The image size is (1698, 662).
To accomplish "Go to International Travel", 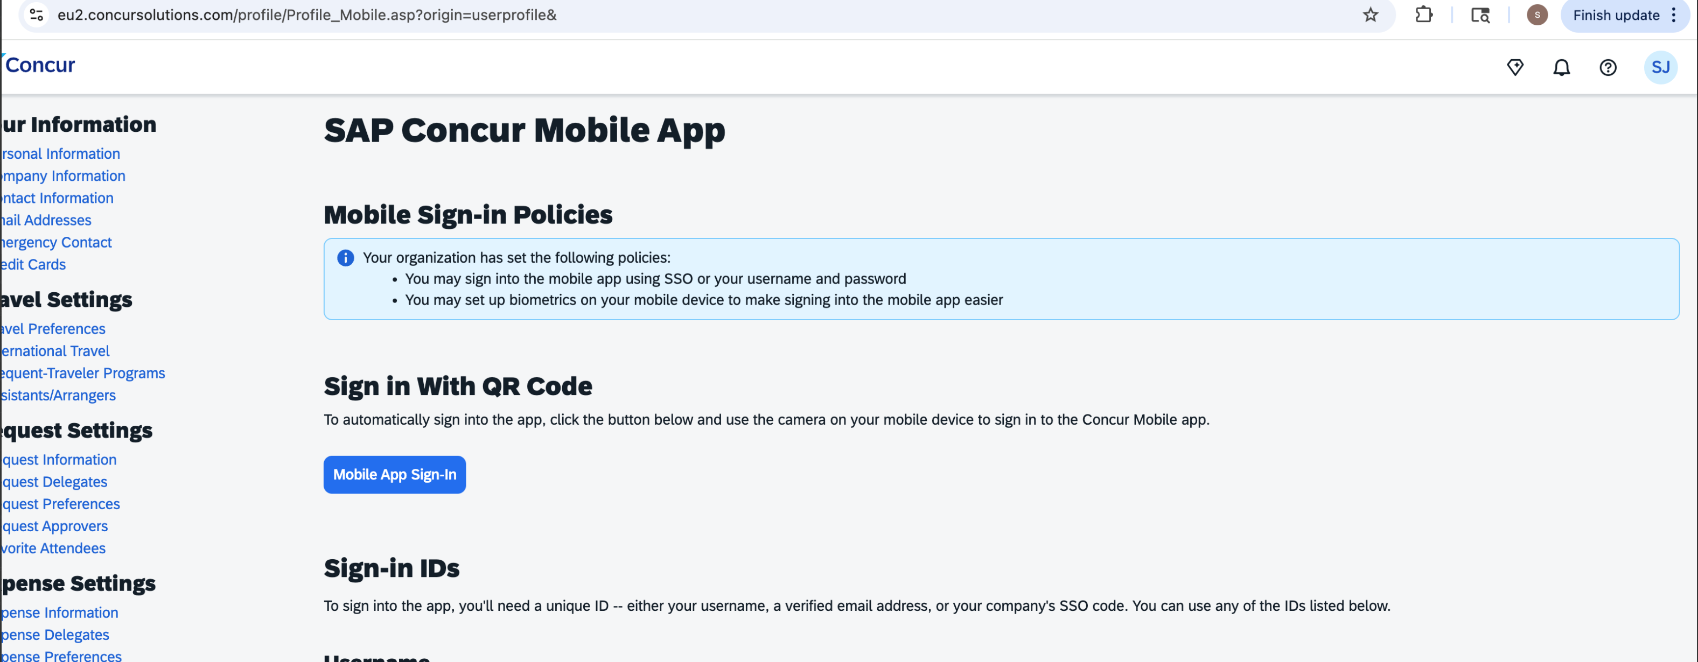I will point(55,351).
